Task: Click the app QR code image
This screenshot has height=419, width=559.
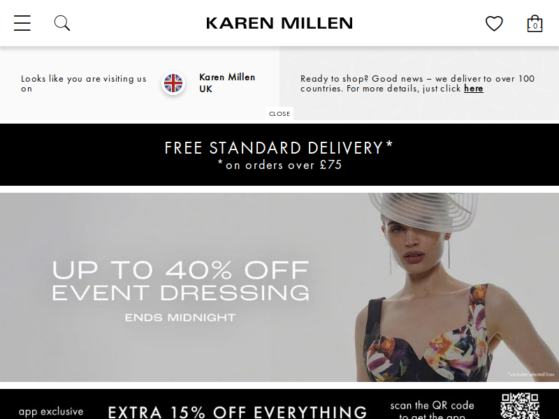Action: (x=520, y=406)
